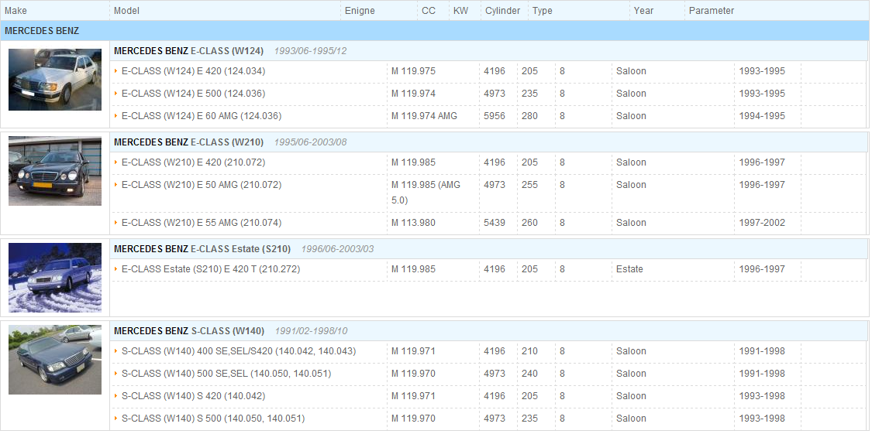Screen dimensions: 872x434
Task: Click the Model column header
Action: coord(127,11)
